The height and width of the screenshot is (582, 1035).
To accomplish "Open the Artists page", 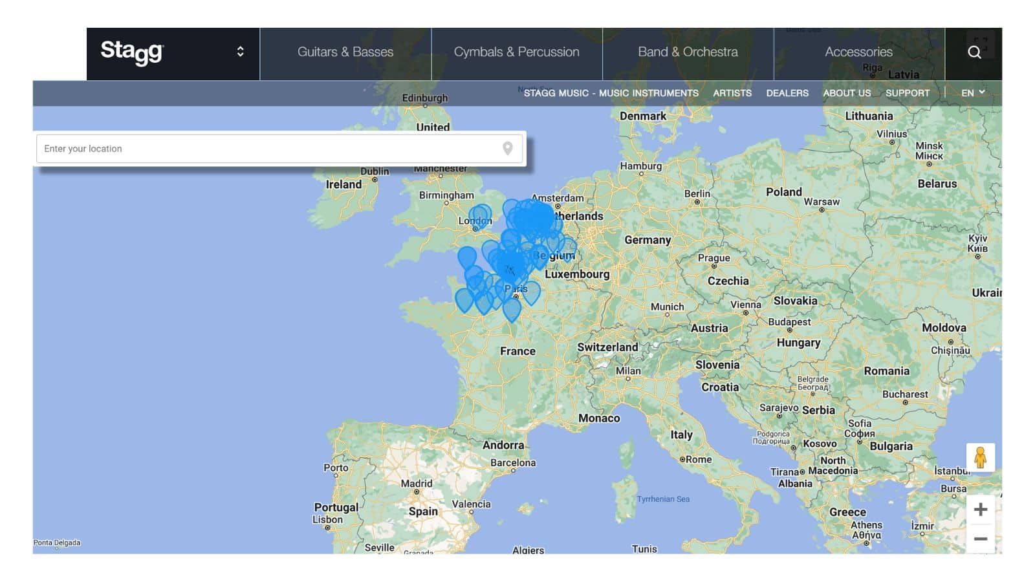I will 732,93.
